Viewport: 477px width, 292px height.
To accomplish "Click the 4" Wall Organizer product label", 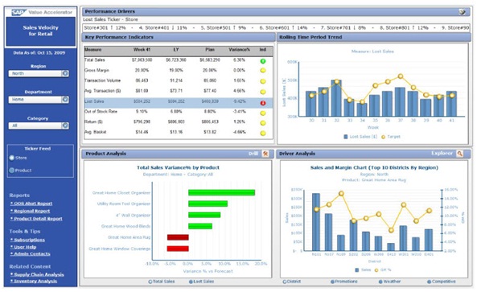I will [x=133, y=216].
